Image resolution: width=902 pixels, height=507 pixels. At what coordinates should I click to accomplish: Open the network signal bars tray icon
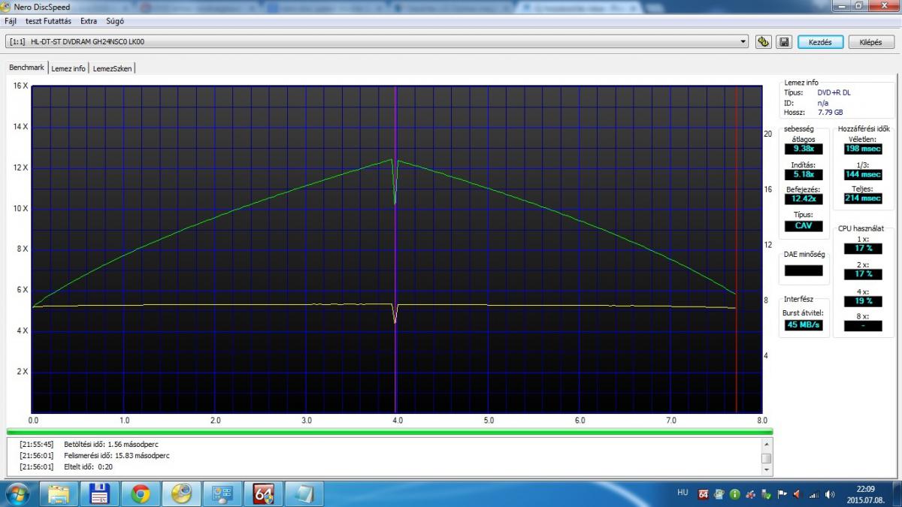click(813, 494)
